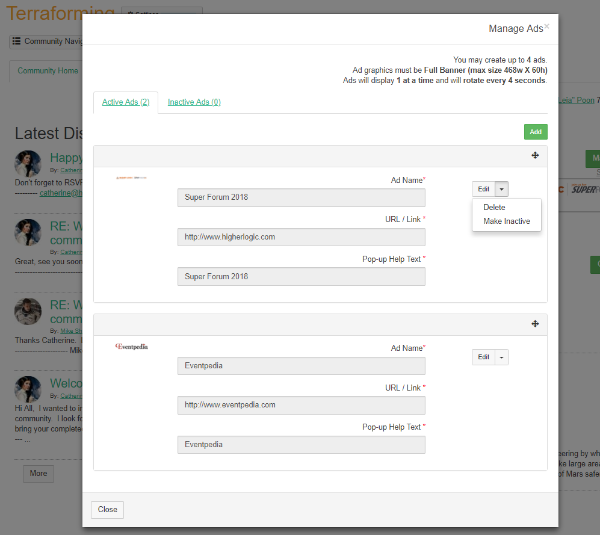Select Delete from the dropdown menu

click(x=494, y=207)
